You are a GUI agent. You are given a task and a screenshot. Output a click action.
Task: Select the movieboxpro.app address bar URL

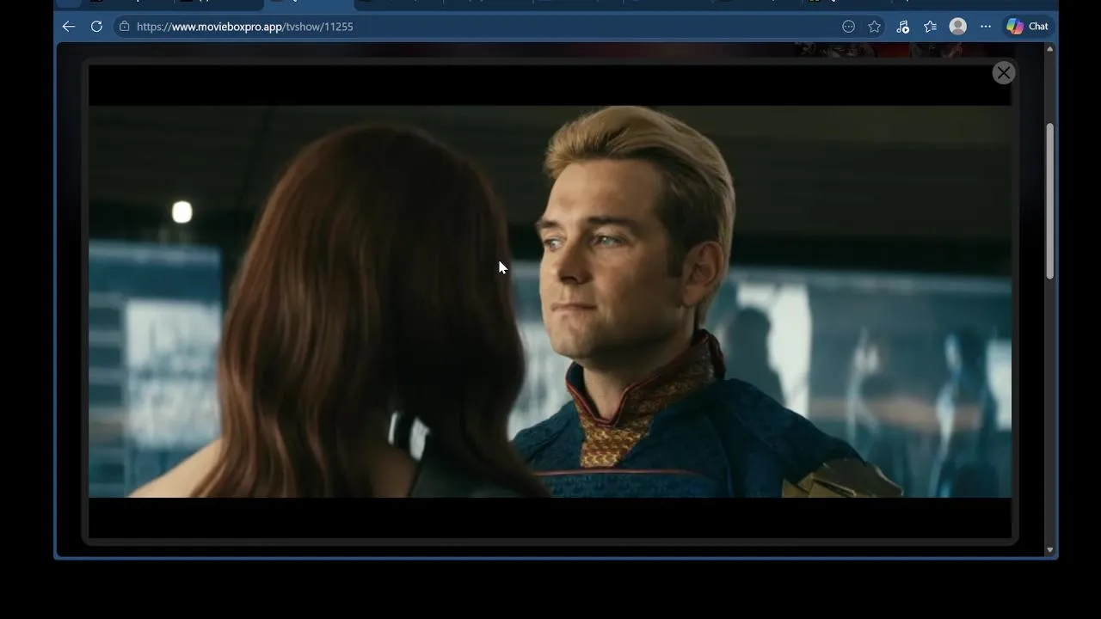245,27
